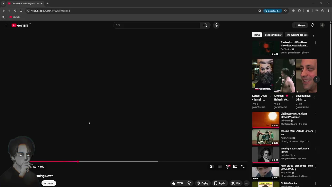
Task: Open Chrome profile icon
Action: tap(323, 11)
